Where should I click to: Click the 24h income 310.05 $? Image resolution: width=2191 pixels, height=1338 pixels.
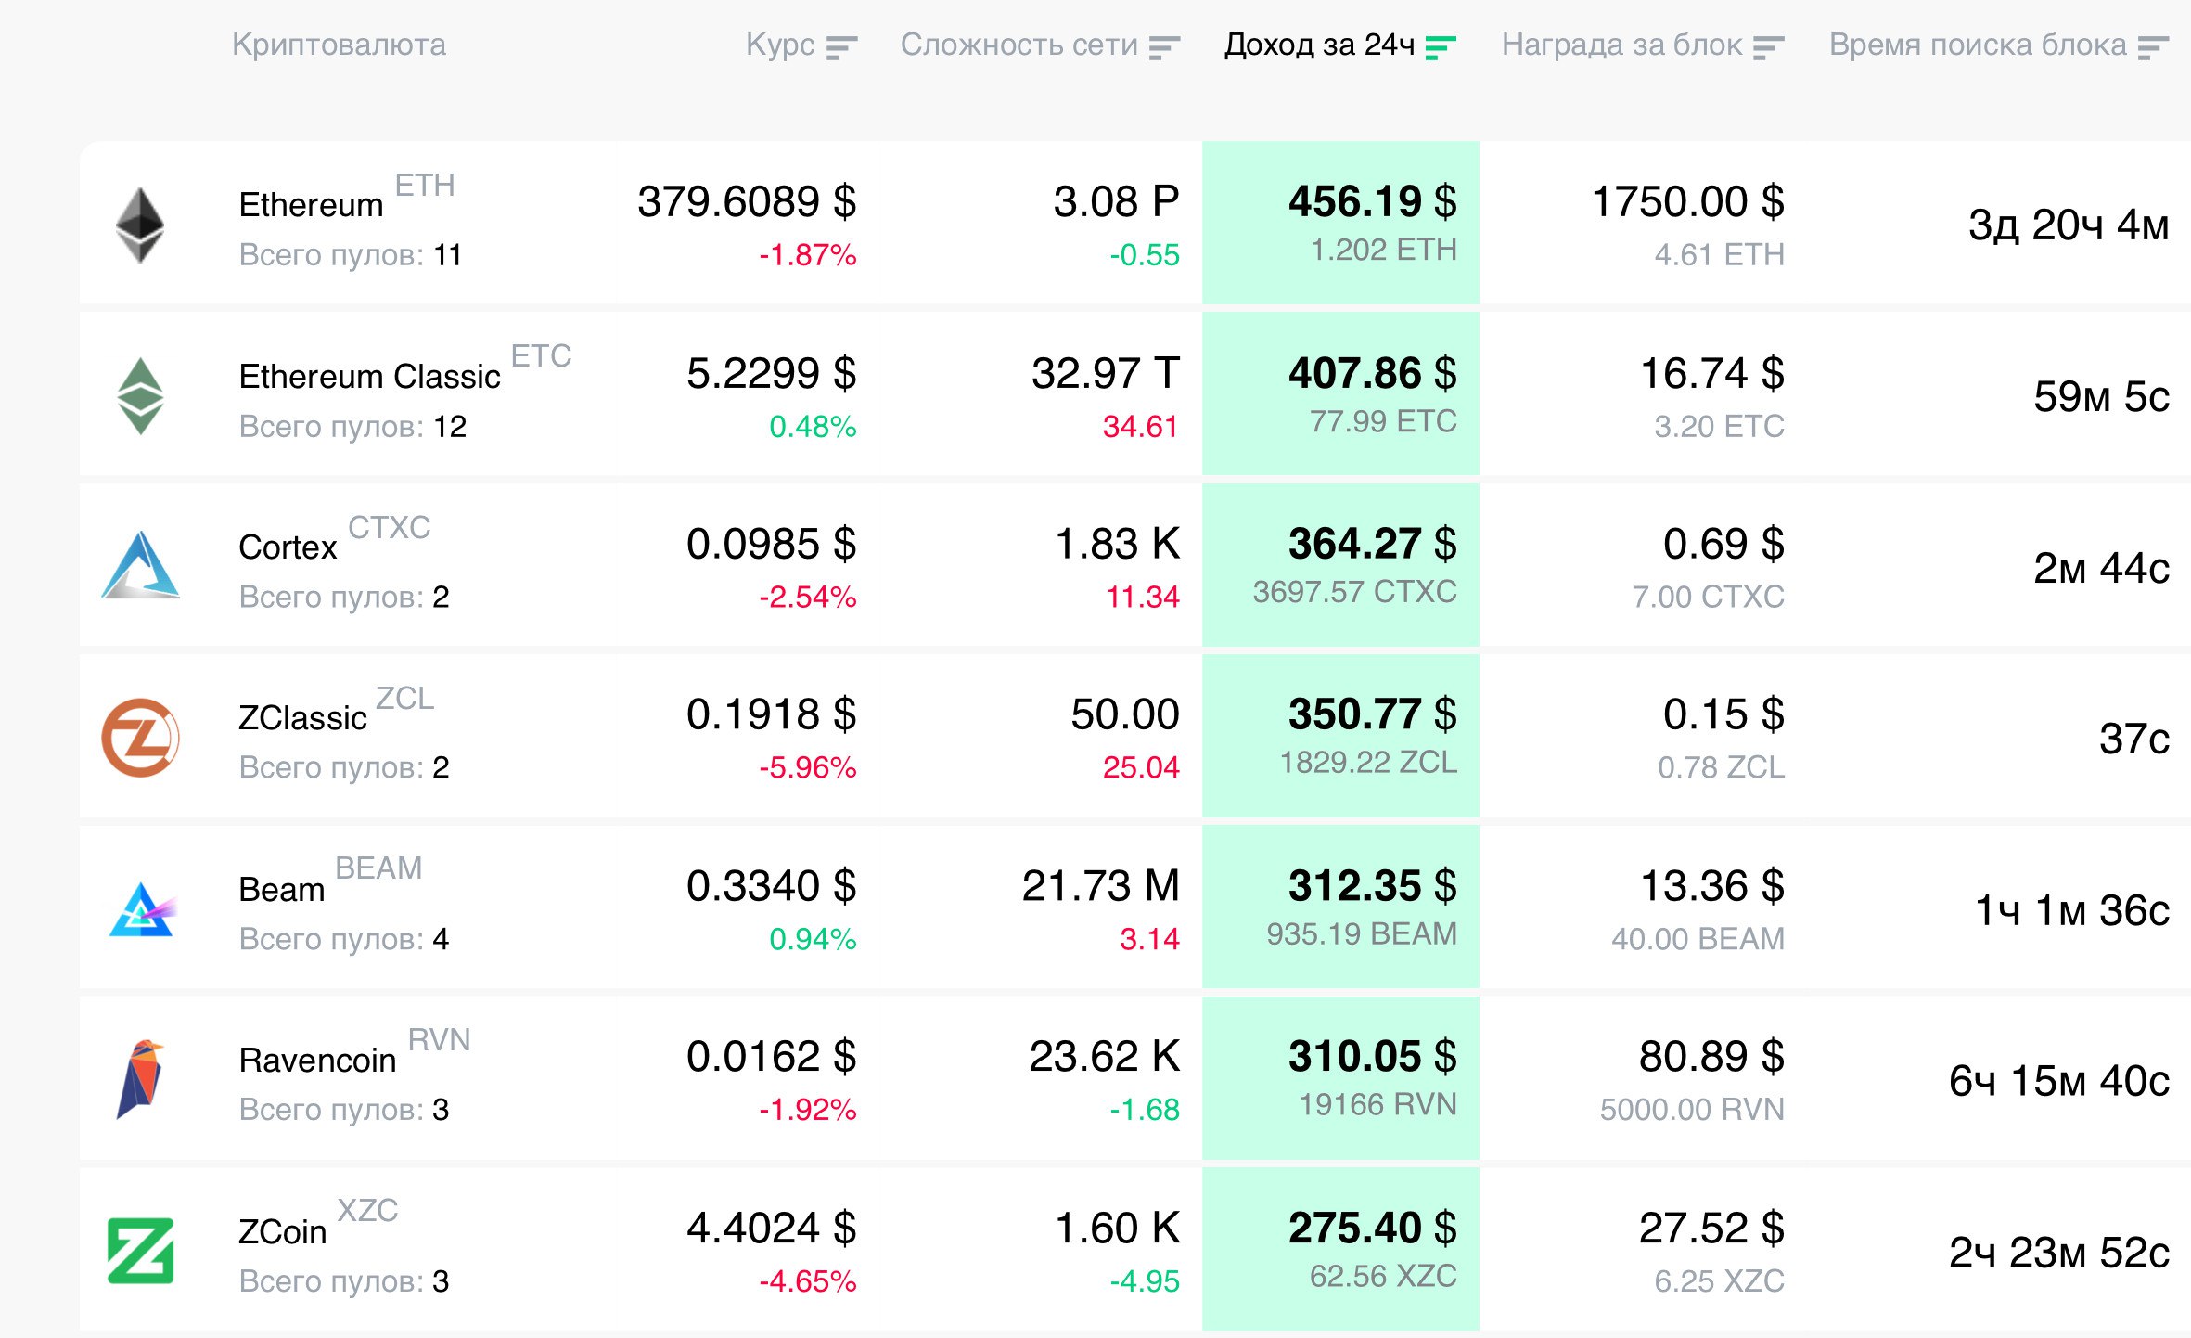click(x=1373, y=1057)
